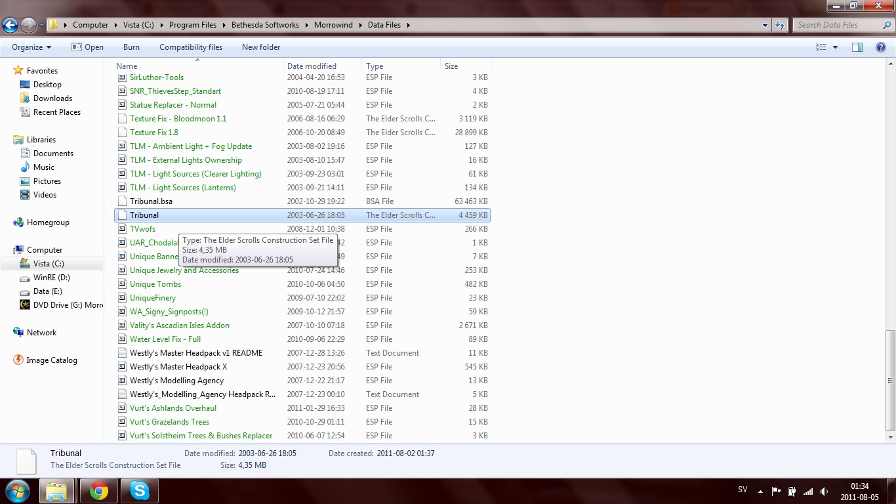Screen dimensions: 896x504
Task: Open Recent Places in navigation pane
Action: 57,112
